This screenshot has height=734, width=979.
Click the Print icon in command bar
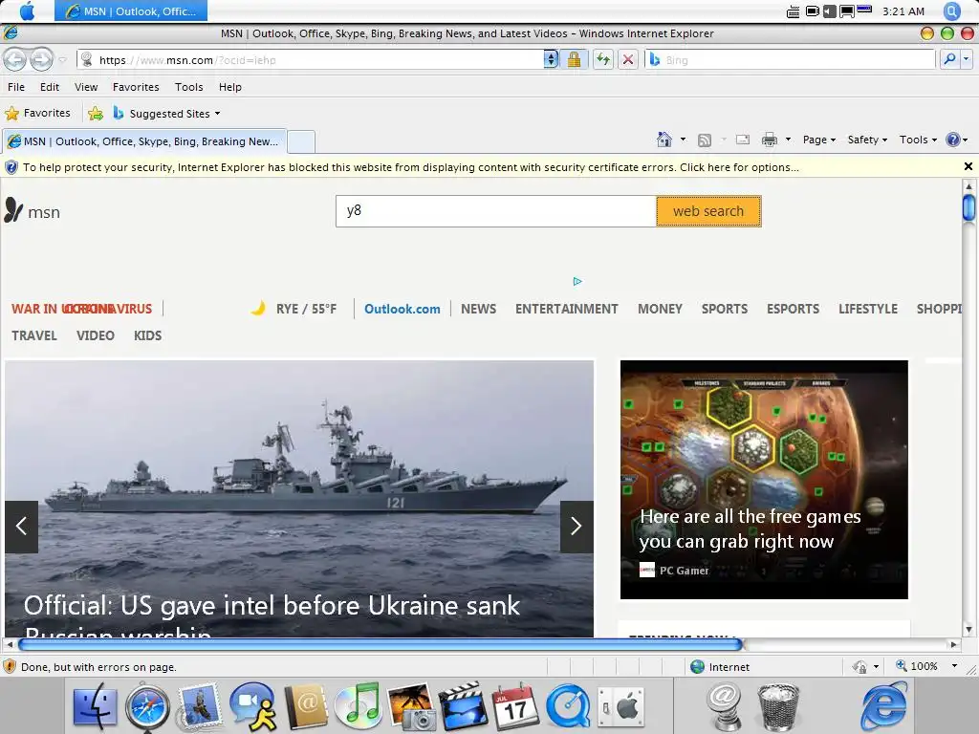(770, 140)
